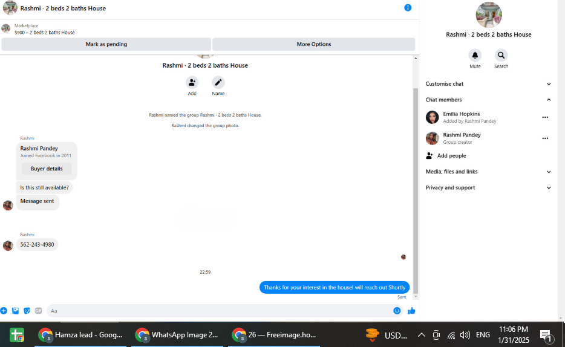Open conversation info via blue info icon
565x347 pixels.
coord(408,8)
